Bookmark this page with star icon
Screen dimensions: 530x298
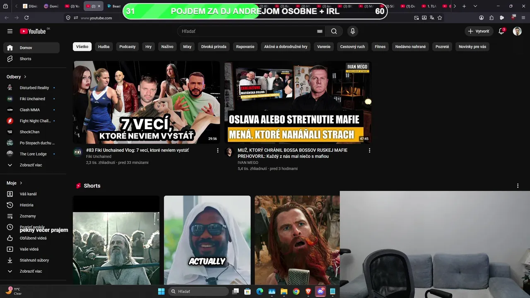pyautogui.click(x=440, y=18)
